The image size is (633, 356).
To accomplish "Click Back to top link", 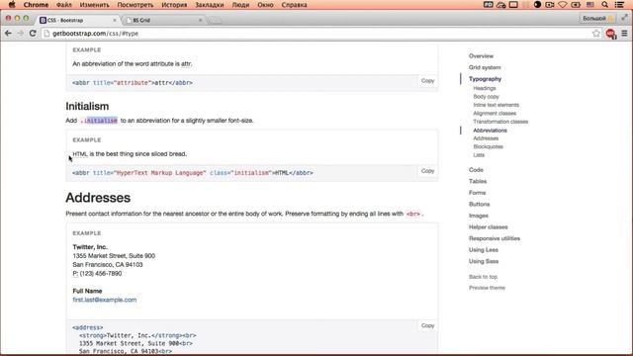I will 483,277.
